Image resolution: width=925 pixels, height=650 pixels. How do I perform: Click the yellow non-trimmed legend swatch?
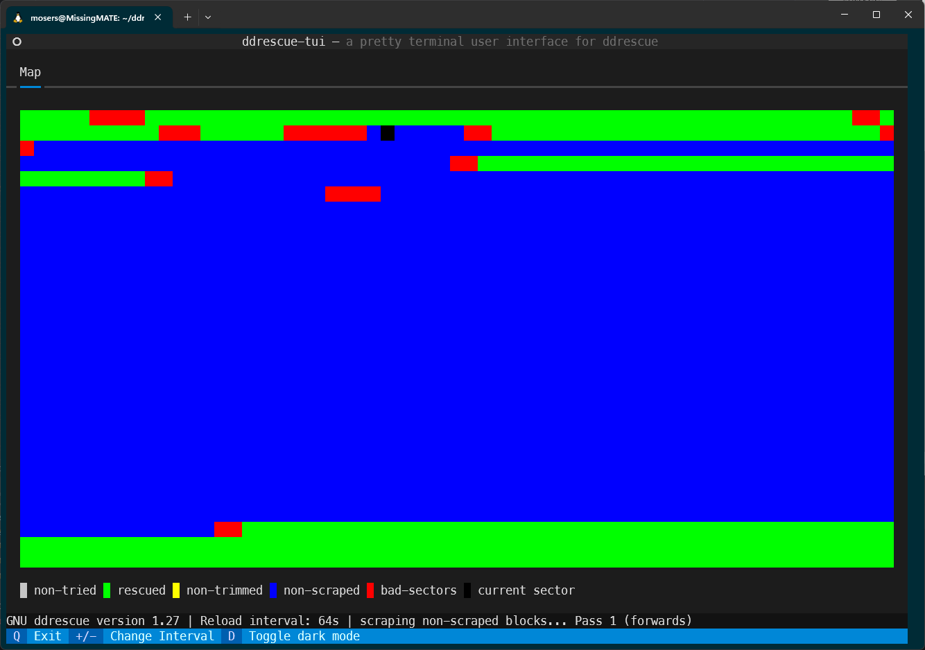[x=176, y=590]
